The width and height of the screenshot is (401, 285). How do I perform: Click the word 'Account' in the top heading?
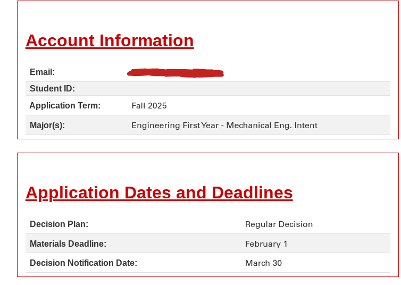(60, 41)
